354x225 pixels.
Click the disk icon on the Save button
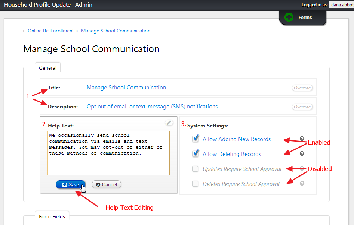point(65,184)
